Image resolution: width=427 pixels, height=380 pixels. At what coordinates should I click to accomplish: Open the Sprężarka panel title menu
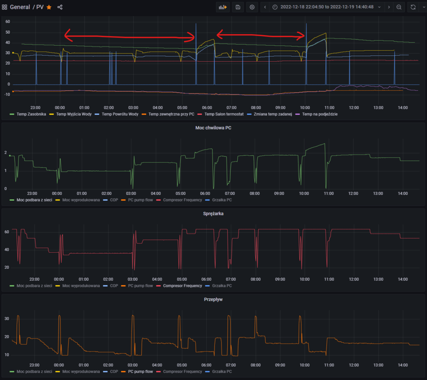[x=213, y=214]
